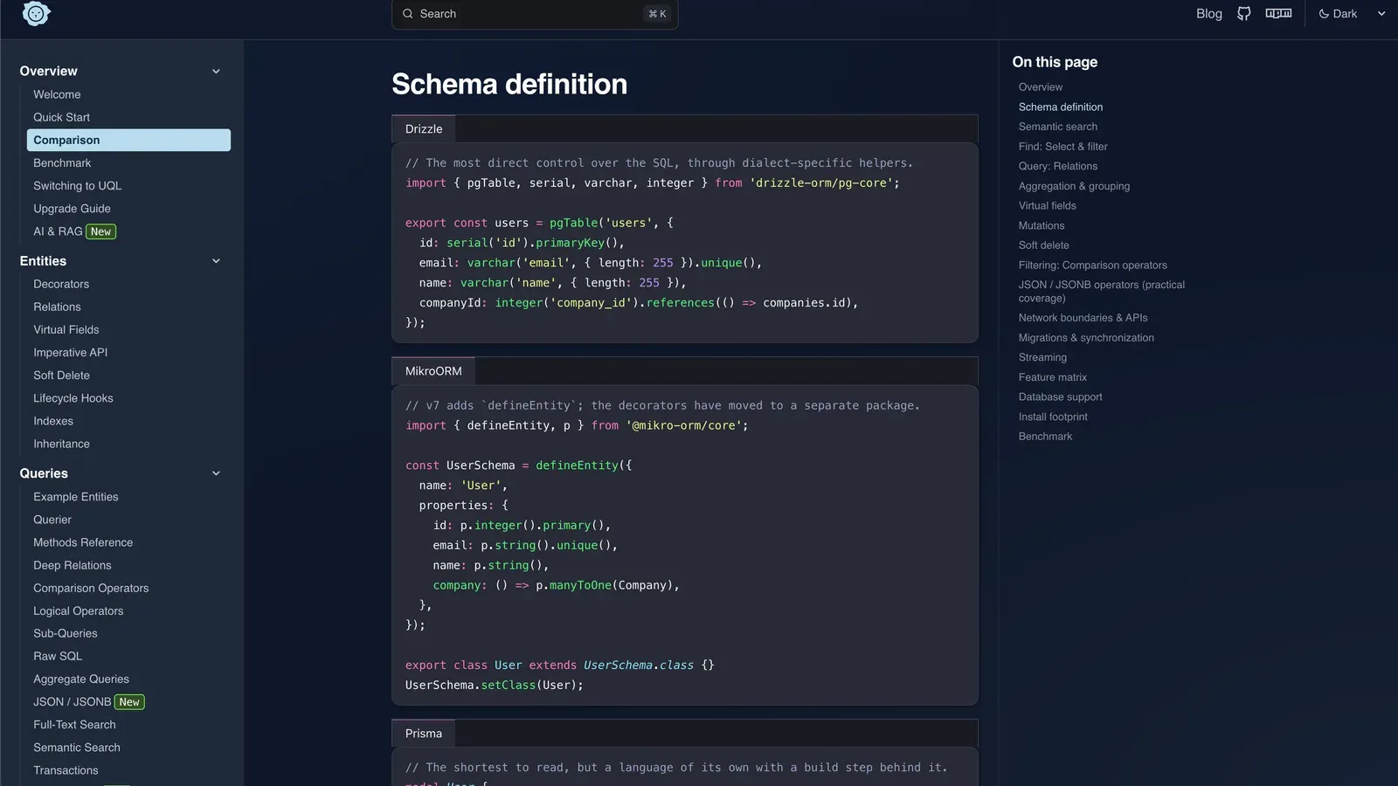Collapse the Overview sidebar section

point(216,72)
